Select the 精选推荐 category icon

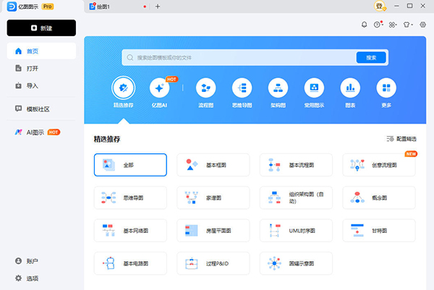click(x=124, y=88)
